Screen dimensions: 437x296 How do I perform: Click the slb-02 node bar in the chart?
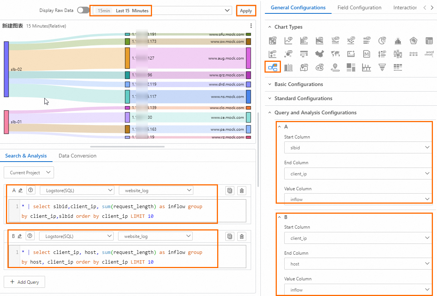click(6, 69)
